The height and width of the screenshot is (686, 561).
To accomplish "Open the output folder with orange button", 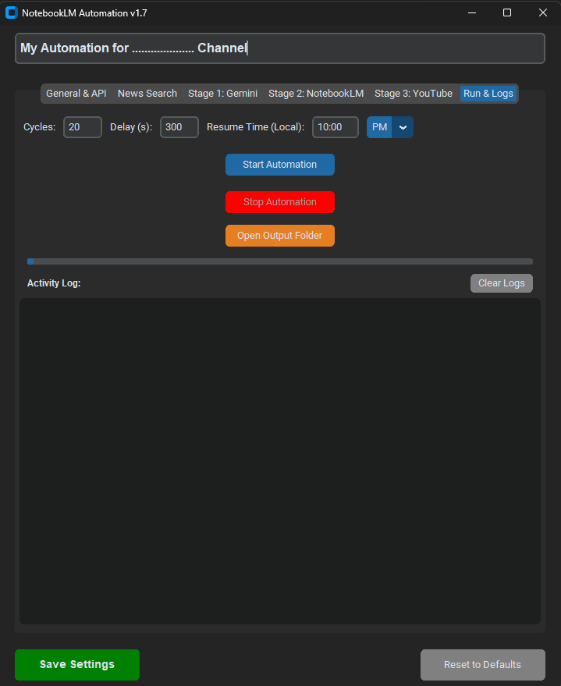I will click(x=280, y=236).
